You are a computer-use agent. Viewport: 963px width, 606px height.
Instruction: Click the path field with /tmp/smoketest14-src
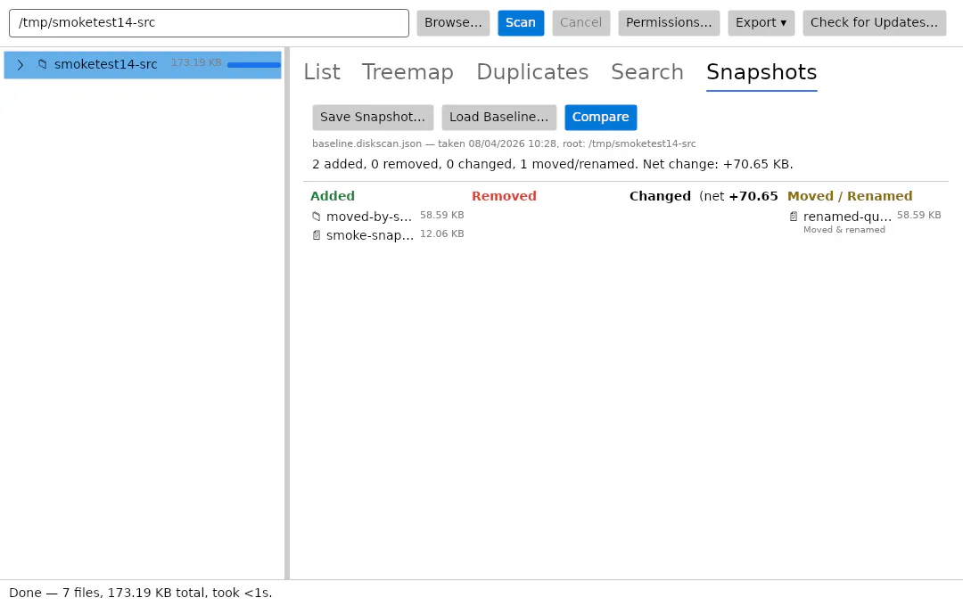click(209, 22)
